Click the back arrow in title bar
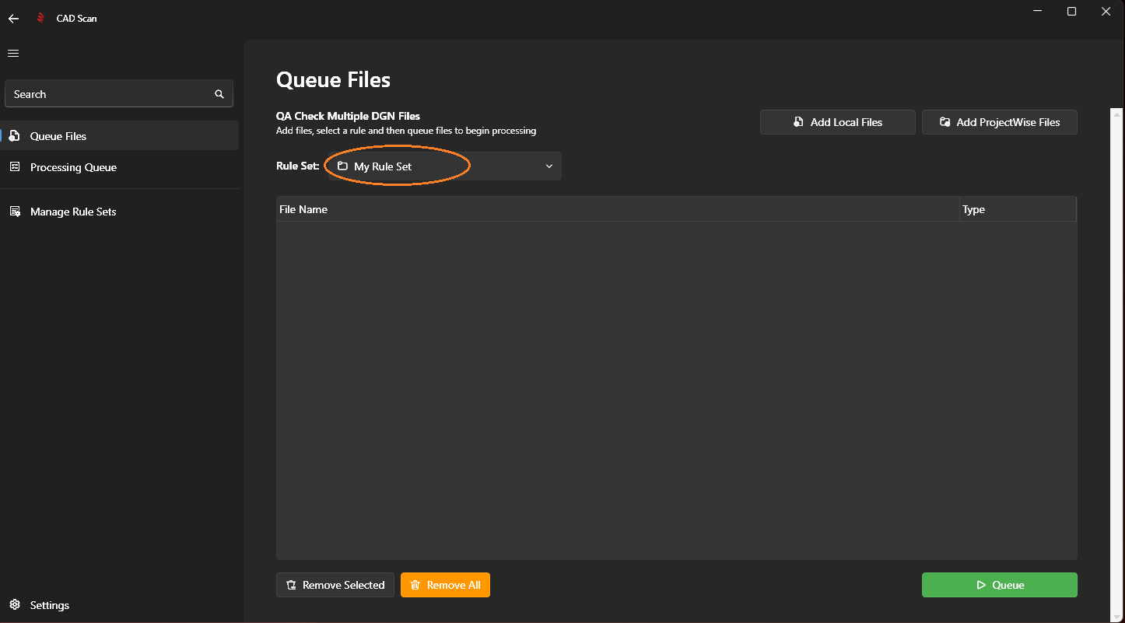Viewport: 1125px width, 623px height. pos(13,19)
